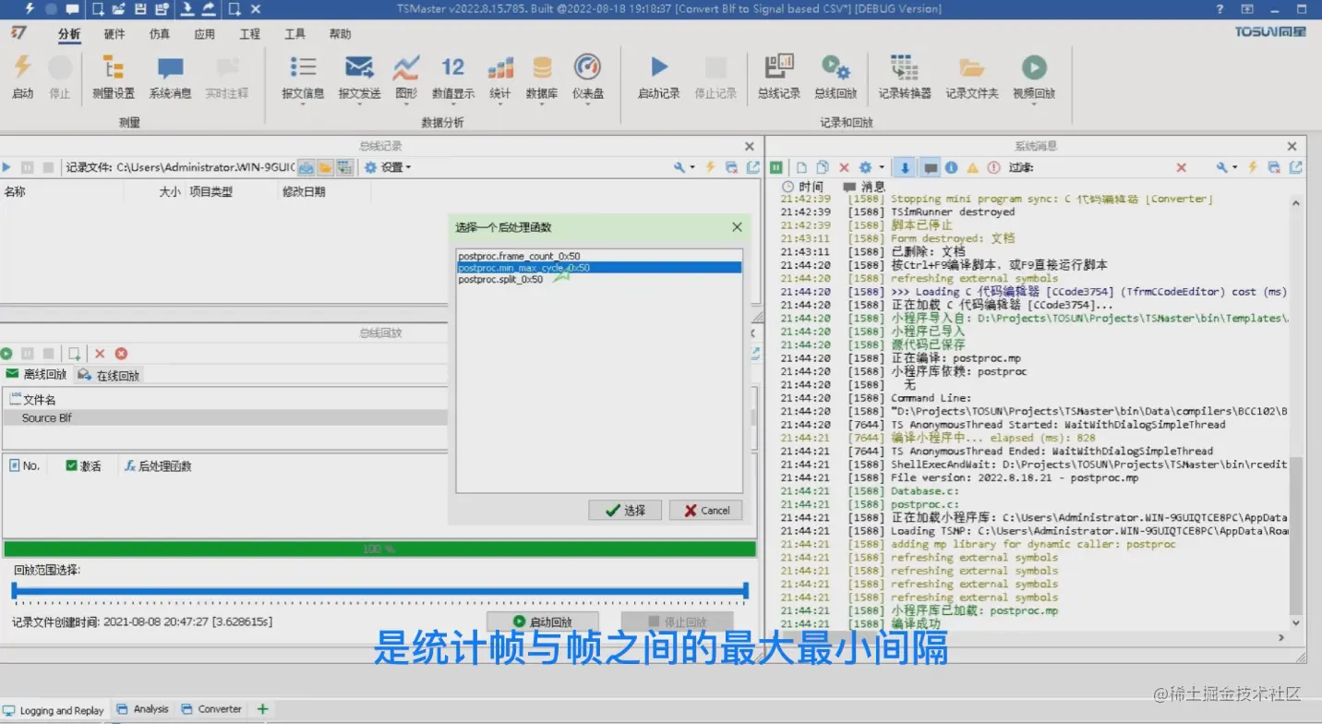
Task: Select postproc.frame_count_0x50 in the list
Action: (x=599, y=256)
